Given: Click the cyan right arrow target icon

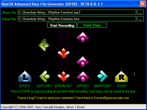Looking at the screenshot, I should click(102, 76).
